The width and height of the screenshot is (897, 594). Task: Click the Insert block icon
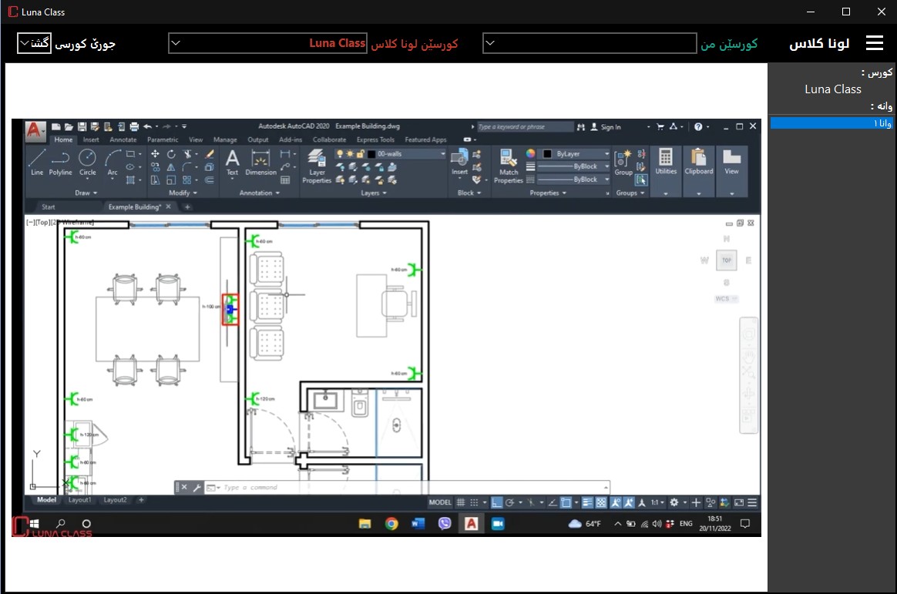(x=459, y=162)
